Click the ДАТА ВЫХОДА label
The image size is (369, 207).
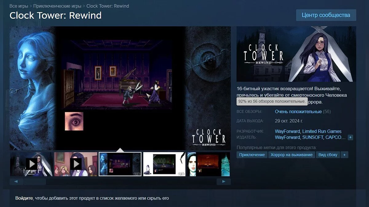(250, 121)
